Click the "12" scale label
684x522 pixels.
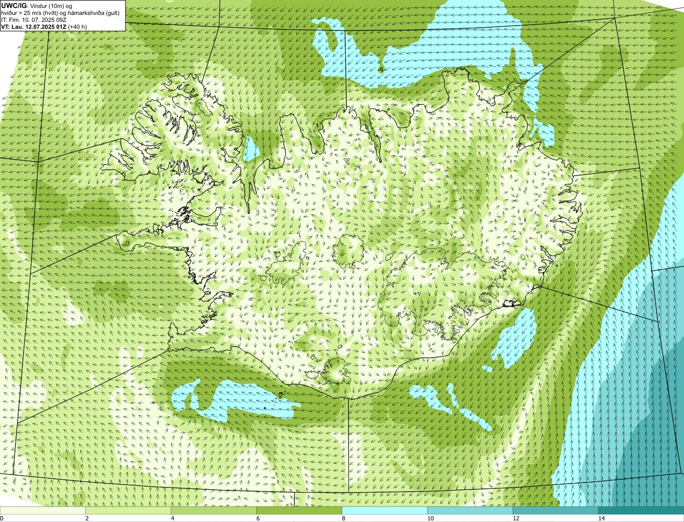coord(516,518)
